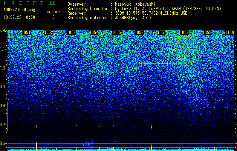Select the file name 1002221050.png
237x151 pixels.
click(20, 10)
